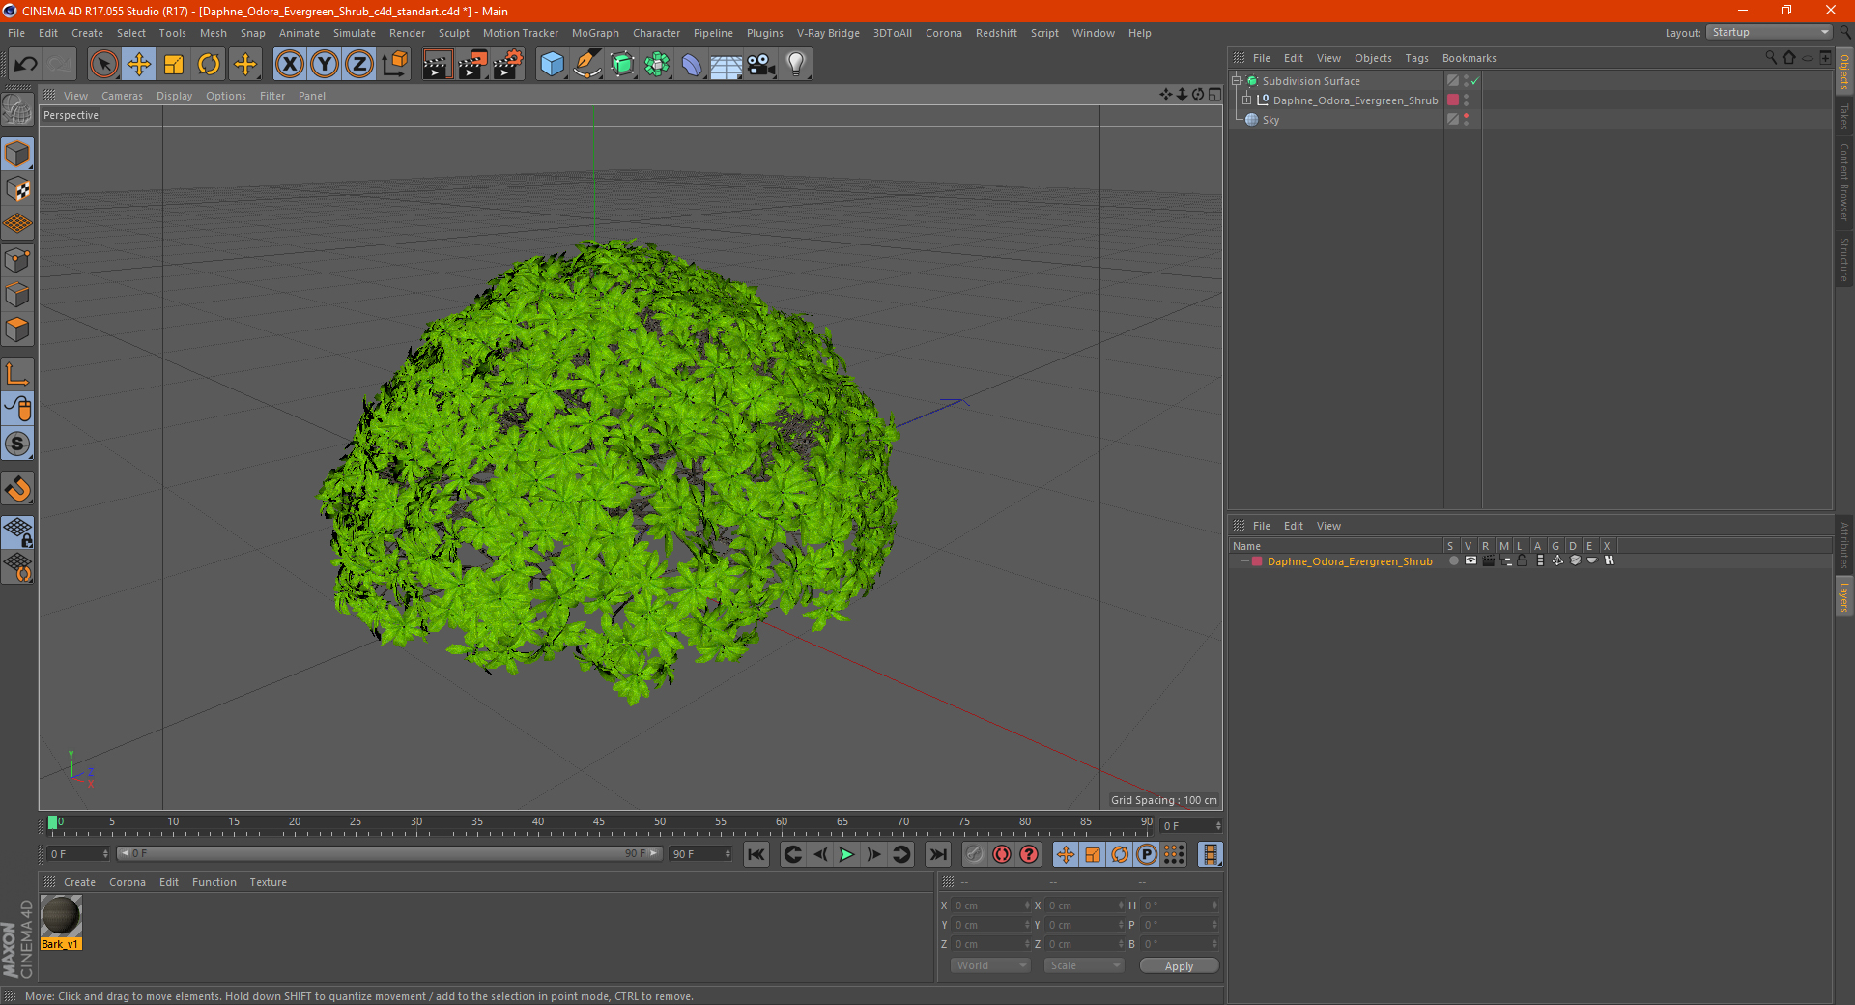Click the end frame 90 F field
This screenshot has width=1855, height=1005.
pyautogui.click(x=700, y=854)
